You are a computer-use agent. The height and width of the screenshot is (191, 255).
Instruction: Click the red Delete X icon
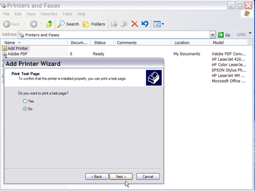pos(135,24)
